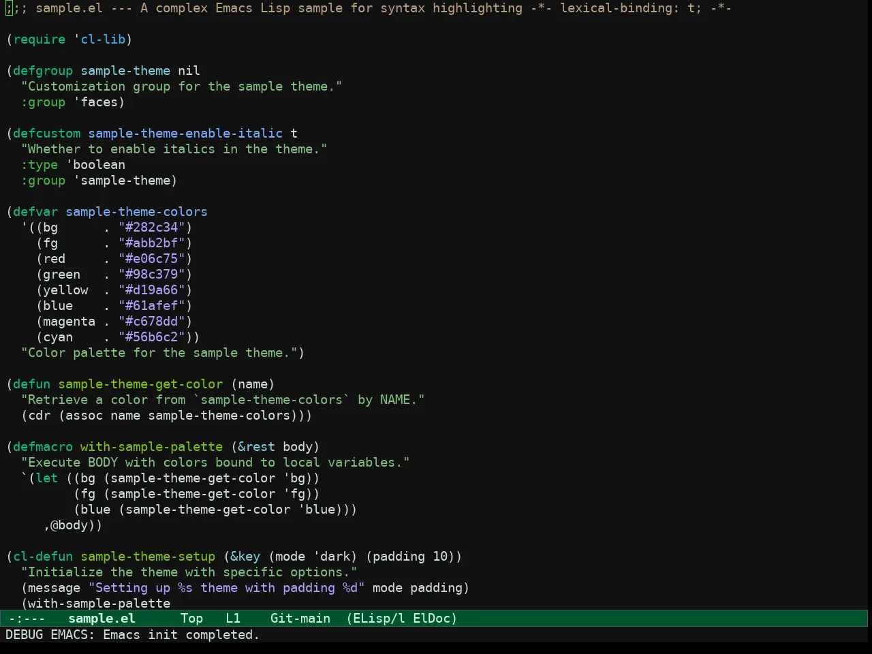
Task: Click the message function call
Action: point(54,588)
